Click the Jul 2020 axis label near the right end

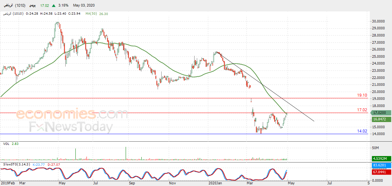click(x=329, y=183)
